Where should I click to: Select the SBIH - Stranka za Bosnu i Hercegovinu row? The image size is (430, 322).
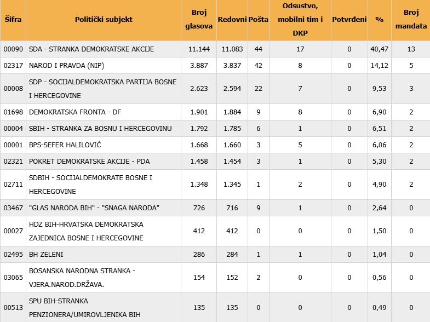click(x=100, y=129)
